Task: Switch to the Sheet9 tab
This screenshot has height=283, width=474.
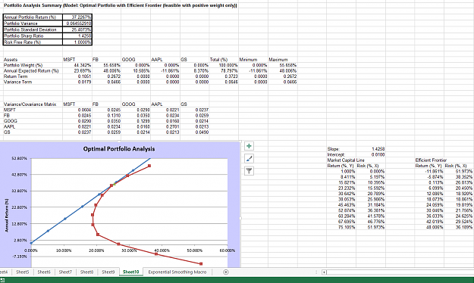Action: 108,272
